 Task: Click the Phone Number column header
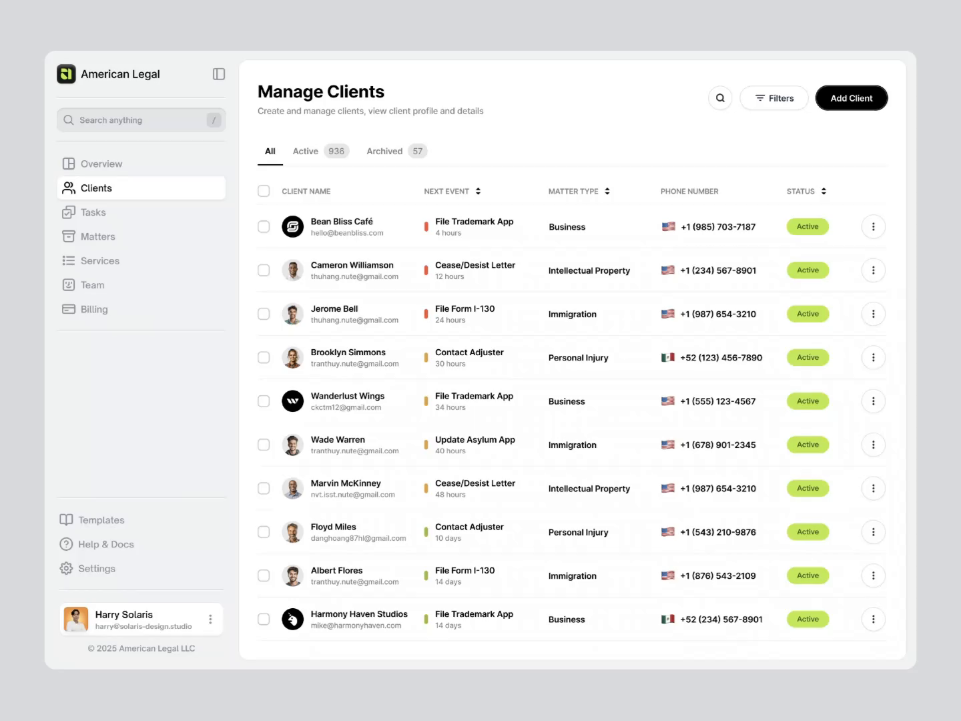(689, 192)
